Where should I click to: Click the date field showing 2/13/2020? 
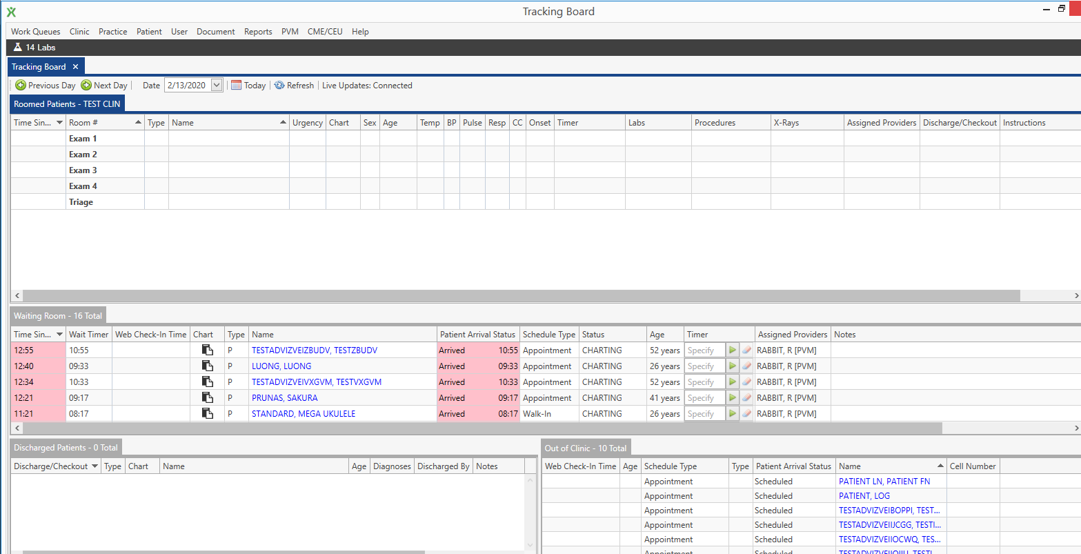coord(187,86)
